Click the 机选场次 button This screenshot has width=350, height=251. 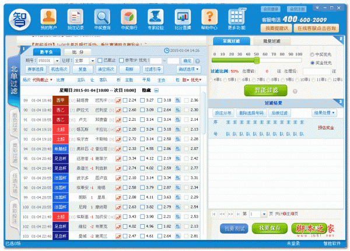coord(59,69)
